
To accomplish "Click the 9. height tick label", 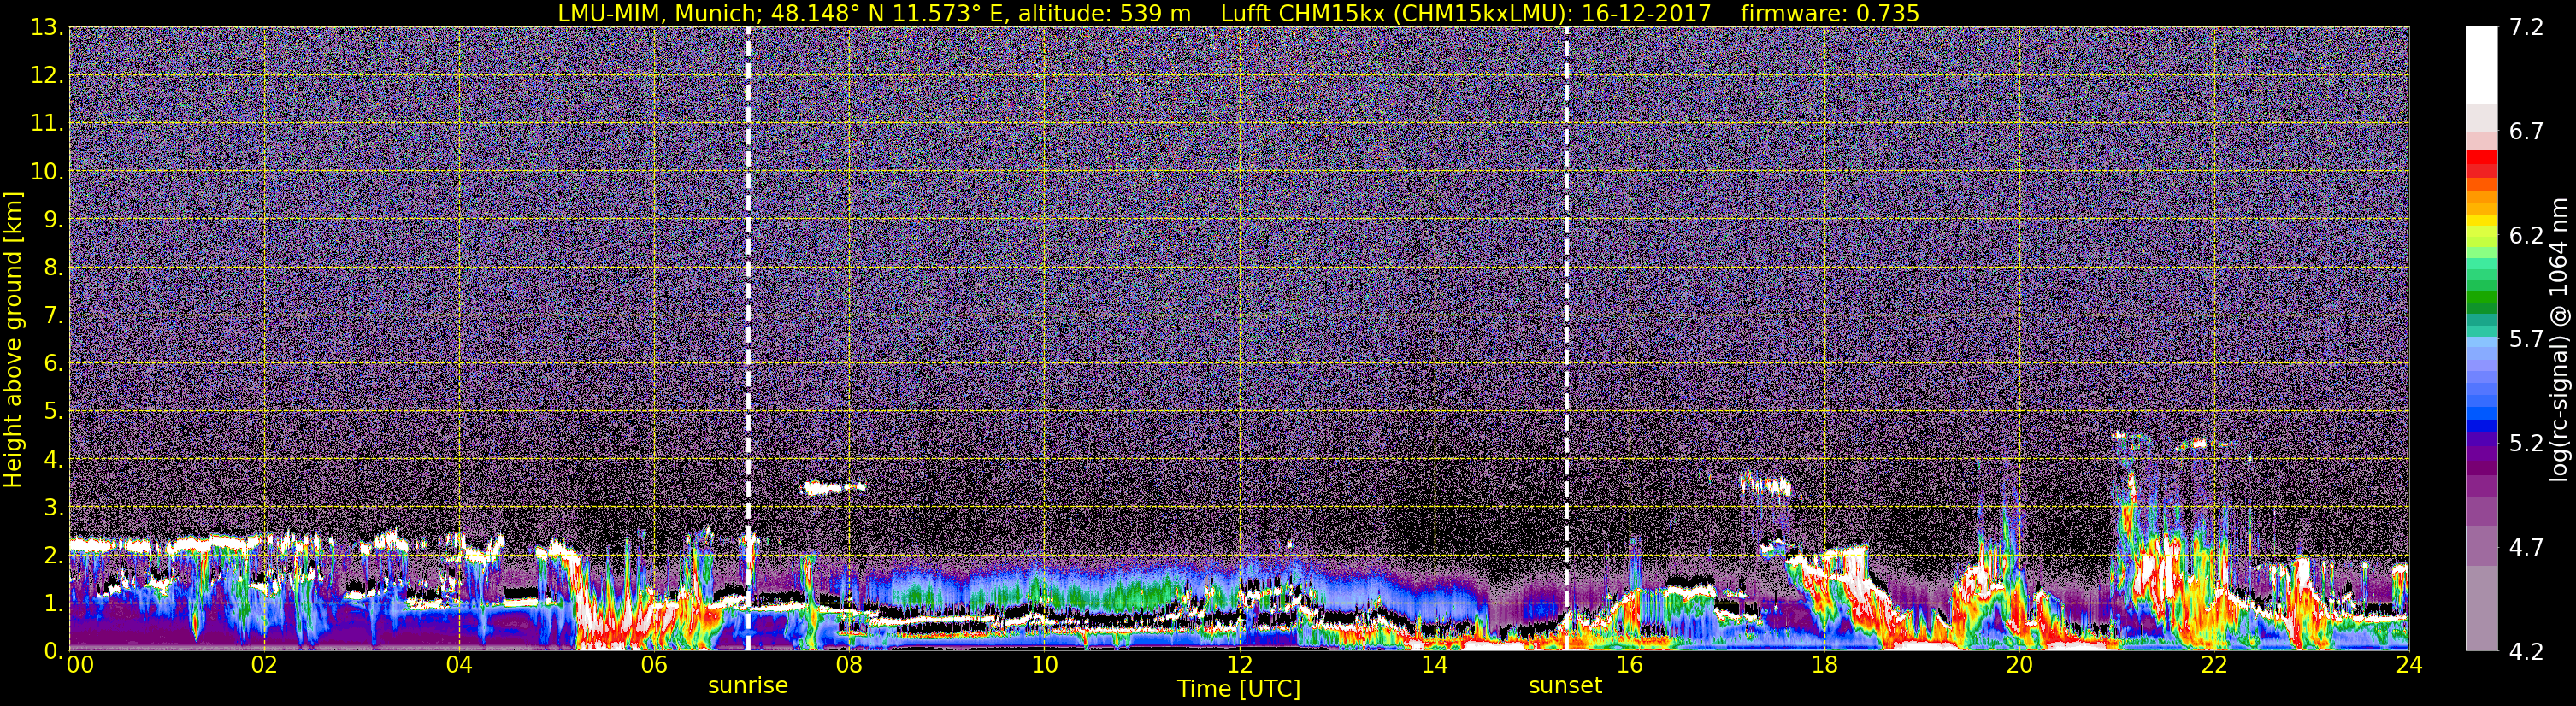I will point(53,219).
